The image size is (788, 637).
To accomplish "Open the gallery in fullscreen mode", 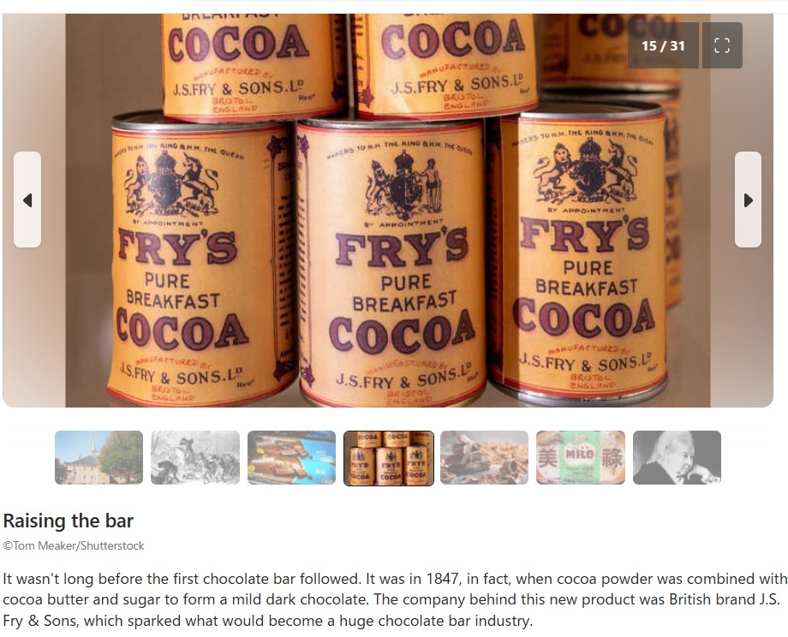I will tap(722, 45).
